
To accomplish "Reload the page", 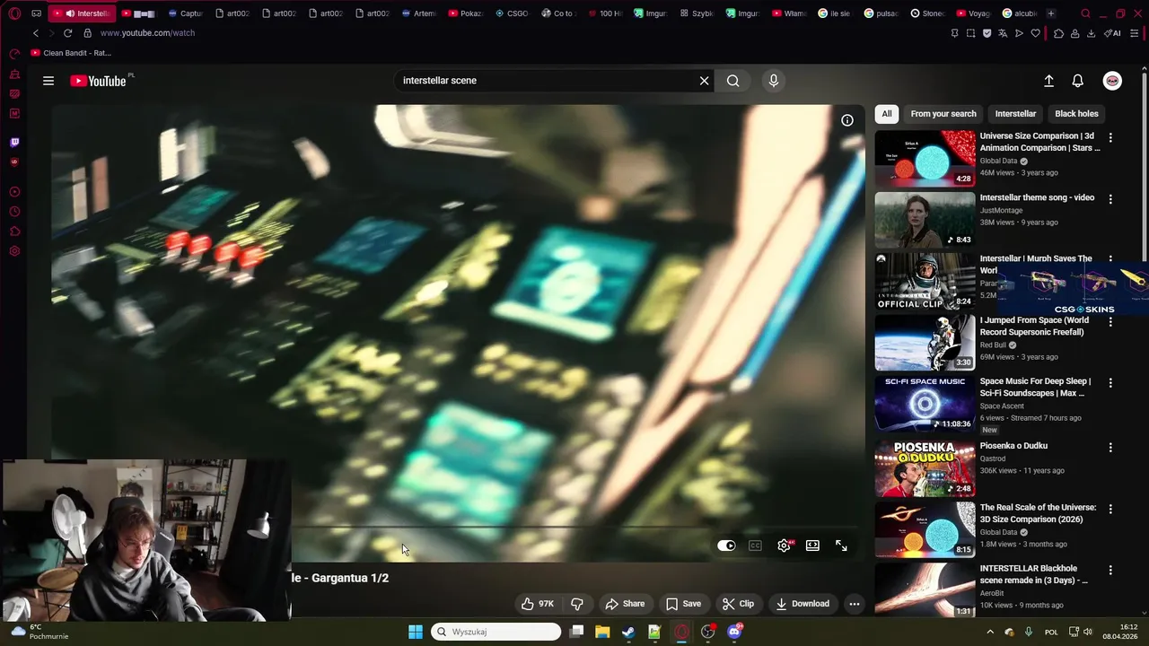I will click(67, 33).
